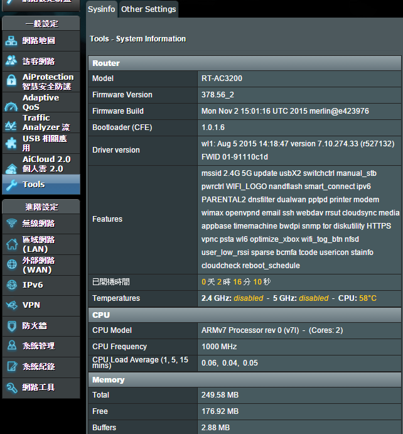Open 防火牆 firewall settings
Viewport: 403px width, 434px height.
click(x=41, y=326)
